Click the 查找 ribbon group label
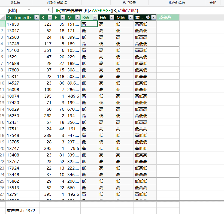Image resolution: width=224 pixels, height=214 pixels. 213,3
